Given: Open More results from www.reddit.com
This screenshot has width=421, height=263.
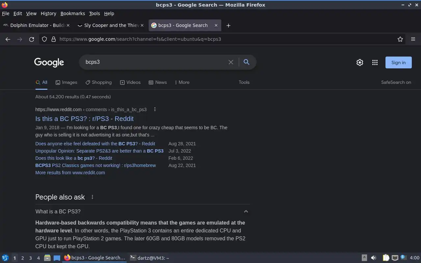Looking at the screenshot, I should (x=70, y=173).
